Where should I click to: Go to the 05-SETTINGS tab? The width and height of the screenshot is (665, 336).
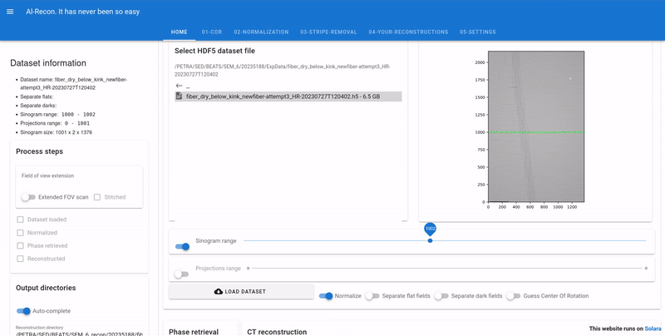pyautogui.click(x=477, y=32)
